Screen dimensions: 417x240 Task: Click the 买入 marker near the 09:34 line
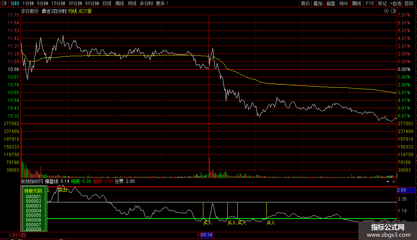click(x=207, y=223)
